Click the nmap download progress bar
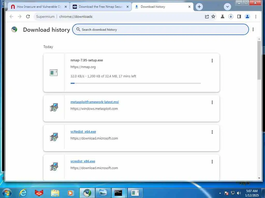This screenshot has width=265, height=198. pyautogui.click(x=136, y=83)
